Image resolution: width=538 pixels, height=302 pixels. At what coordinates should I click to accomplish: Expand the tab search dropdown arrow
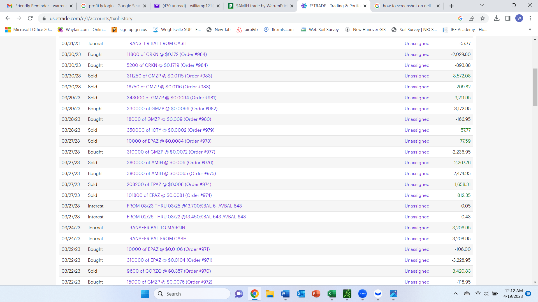[x=482, y=5]
